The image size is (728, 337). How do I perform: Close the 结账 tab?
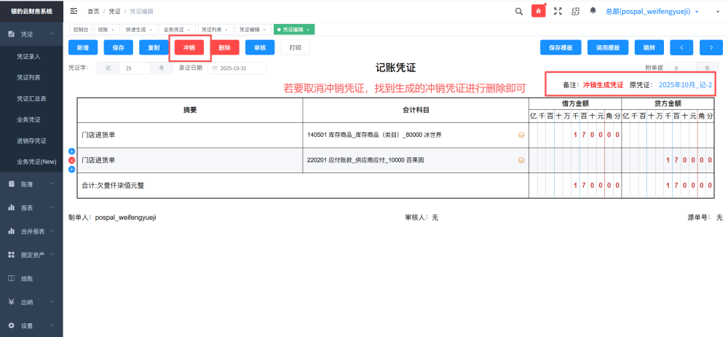113,30
